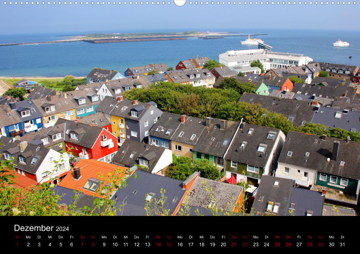Click the year '2024' beside Dezember
Image resolution: width=360 pixels, height=254 pixels.
63,229
